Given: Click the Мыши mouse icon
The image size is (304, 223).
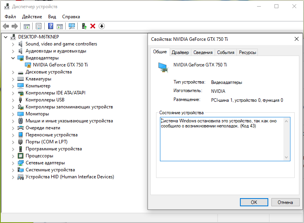Looking at the screenshot, I should (20, 121).
